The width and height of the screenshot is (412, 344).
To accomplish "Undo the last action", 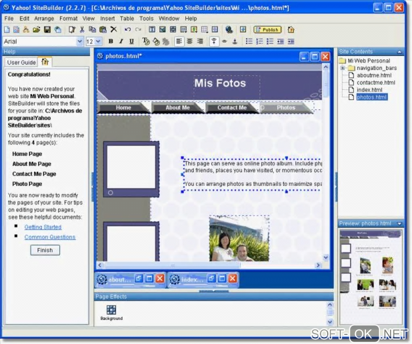I will tap(128, 29).
